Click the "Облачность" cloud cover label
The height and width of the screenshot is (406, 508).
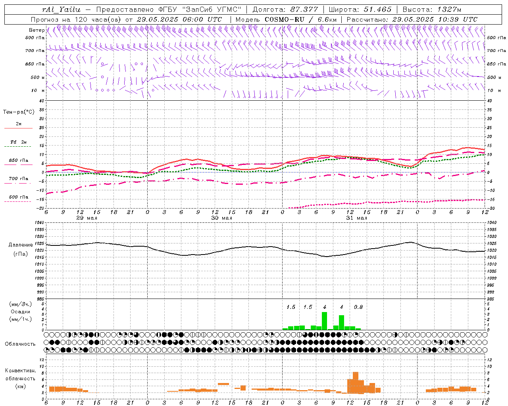click(20, 344)
